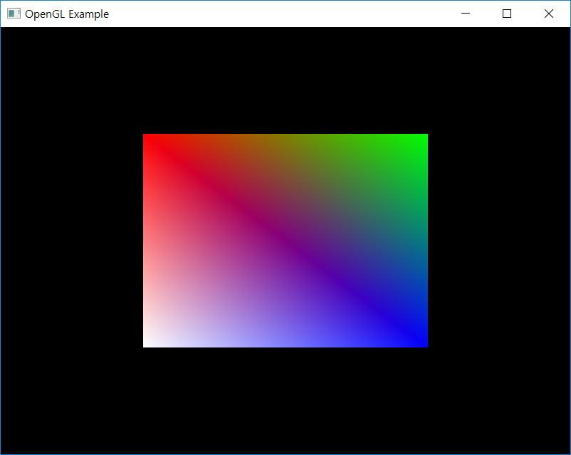Maximize the OpenGL Example window
The width and height of the screenshot is (571, 455).
[x=507, y=14]
